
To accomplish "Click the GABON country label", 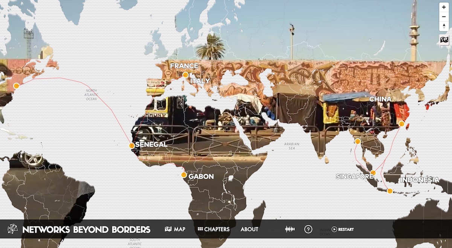I will click(x=201, y=176).
